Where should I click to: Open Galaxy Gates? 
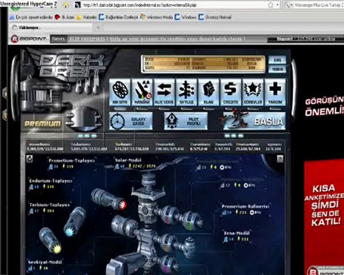click(131, 121)
